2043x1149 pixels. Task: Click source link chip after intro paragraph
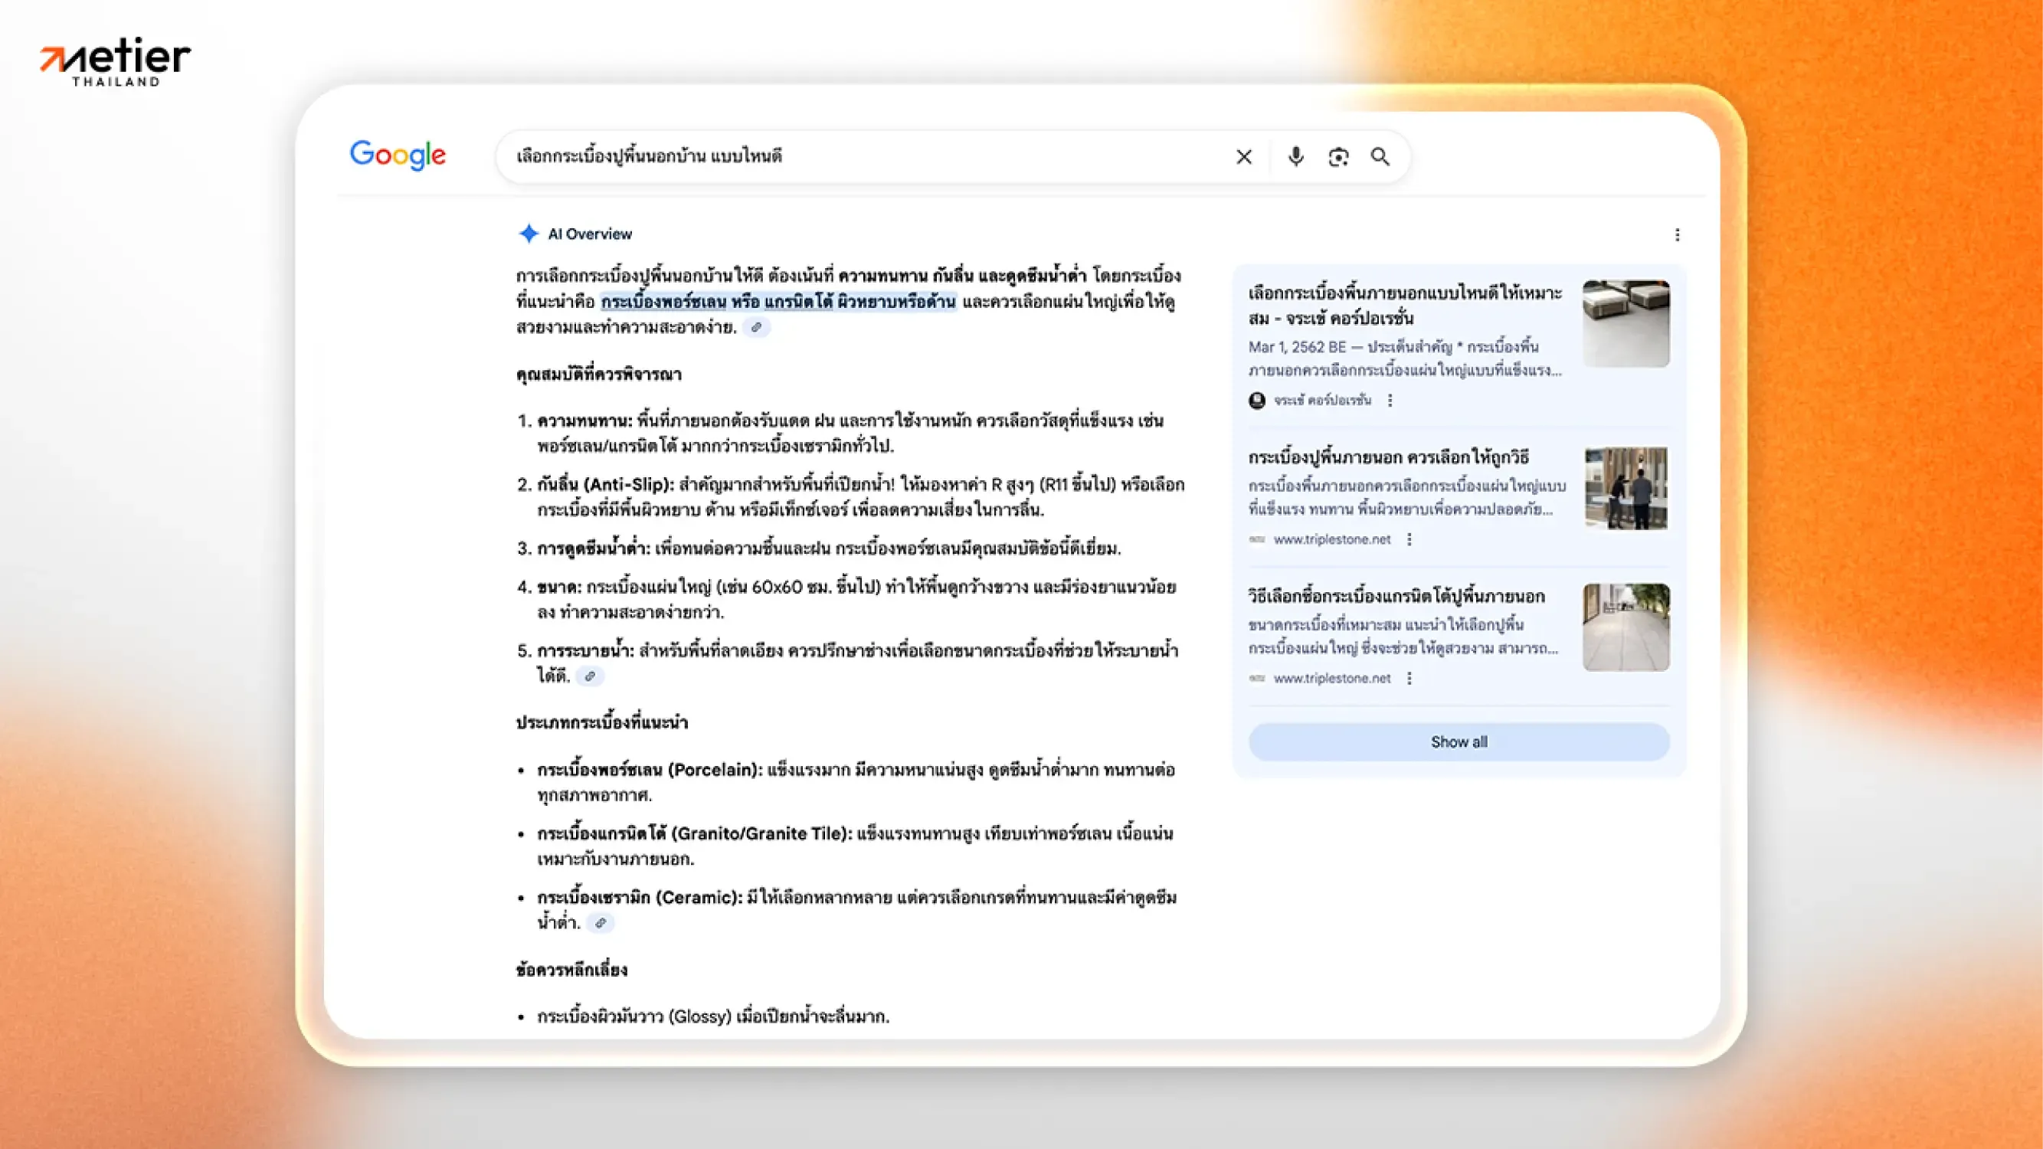tap(757, 328)
